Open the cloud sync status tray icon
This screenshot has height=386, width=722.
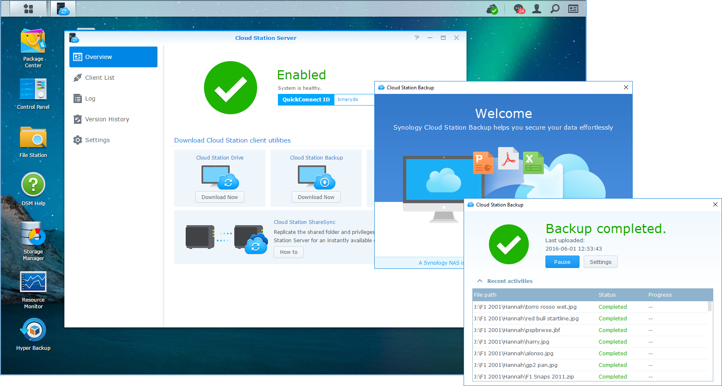[x=492, y=9]
